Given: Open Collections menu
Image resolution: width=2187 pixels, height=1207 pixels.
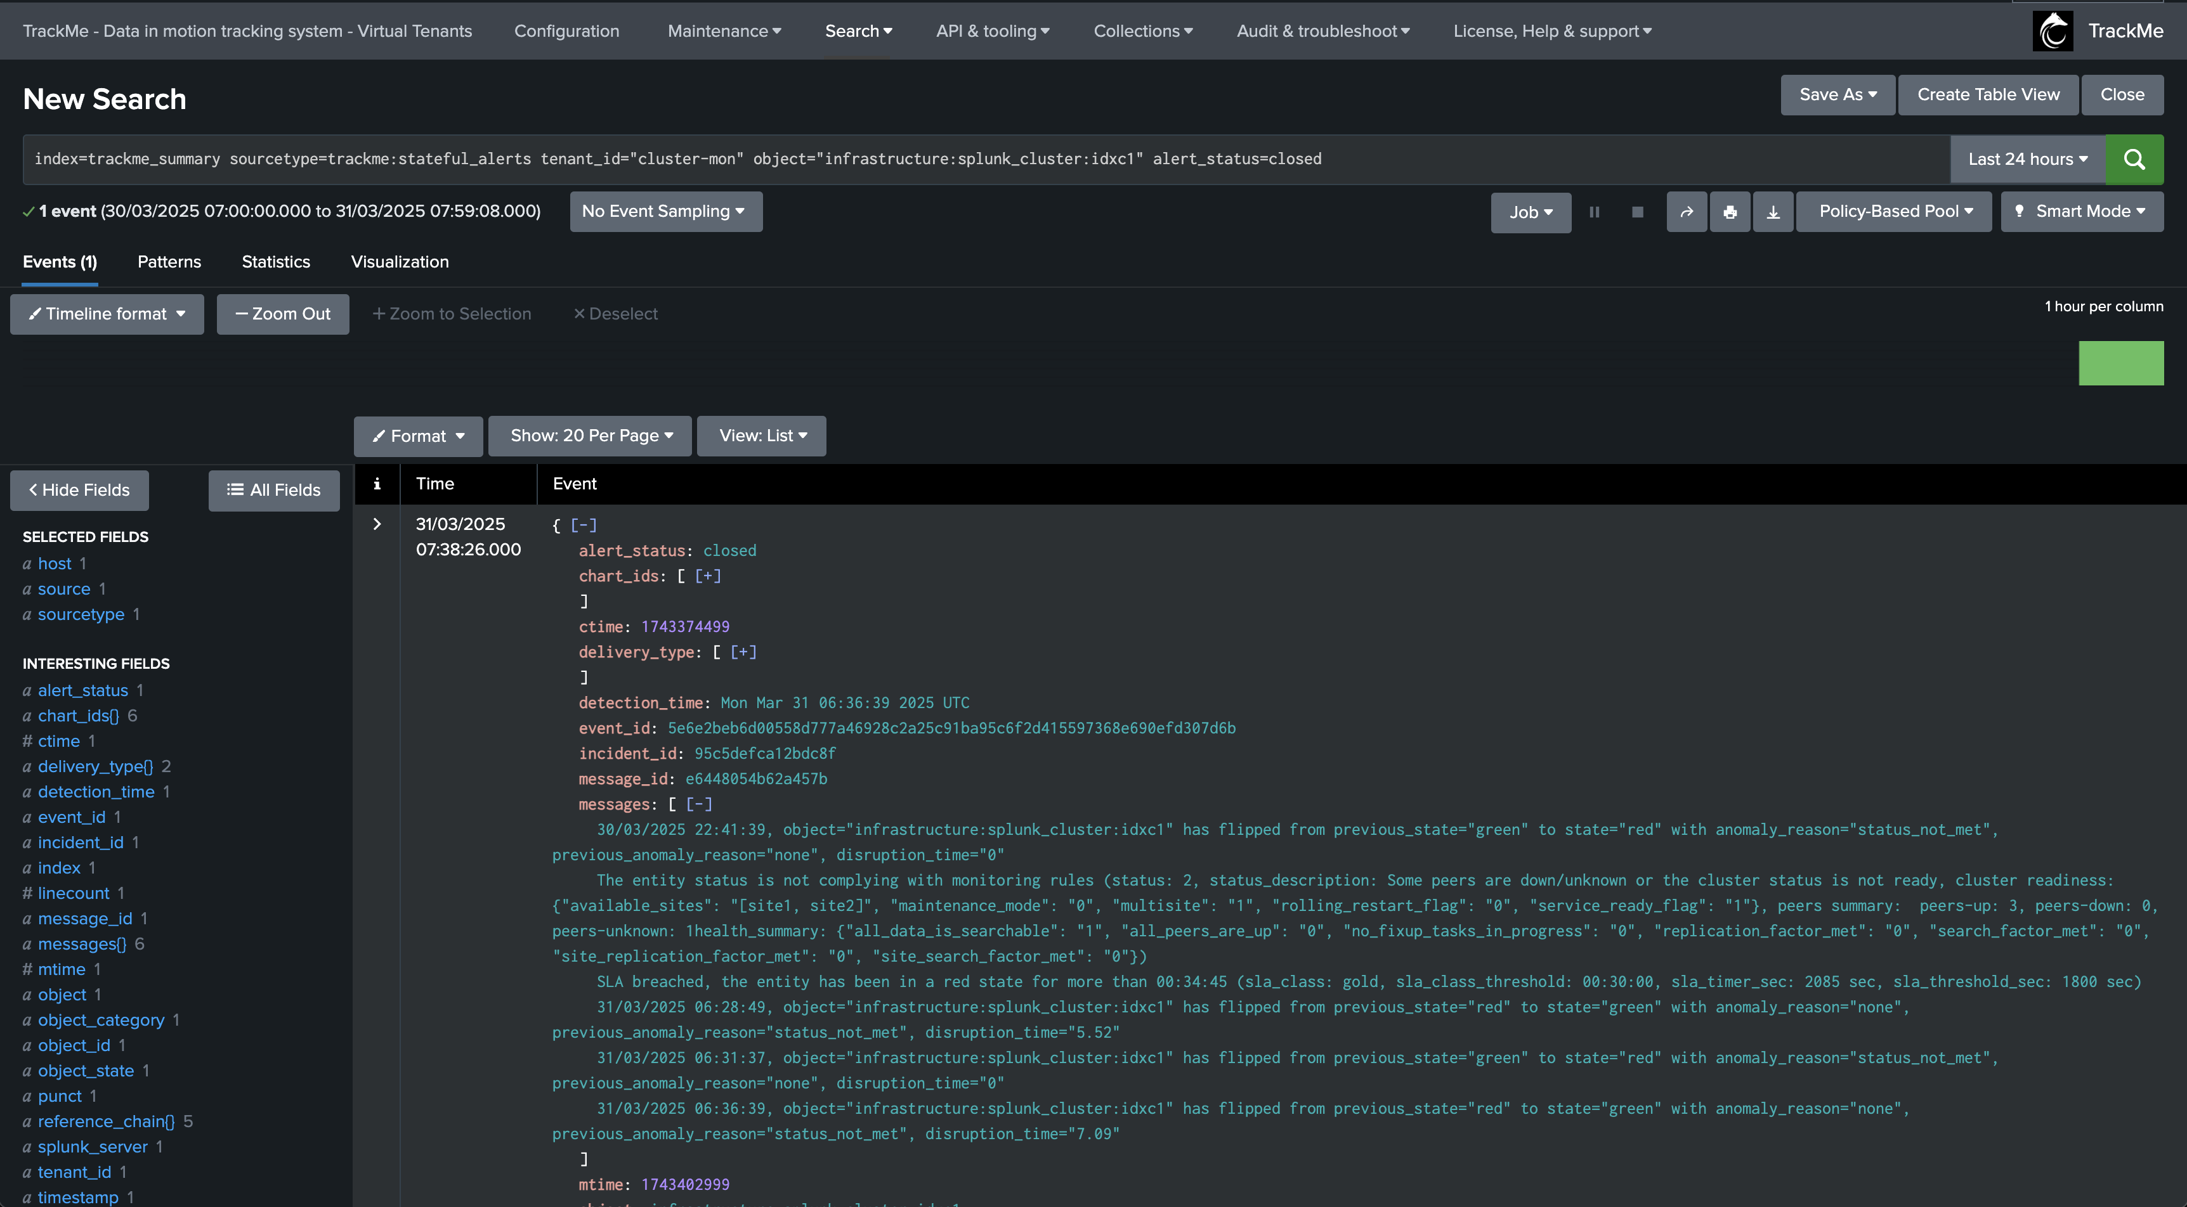Looking at the screenshot, I should click(x=1143, y=30).
